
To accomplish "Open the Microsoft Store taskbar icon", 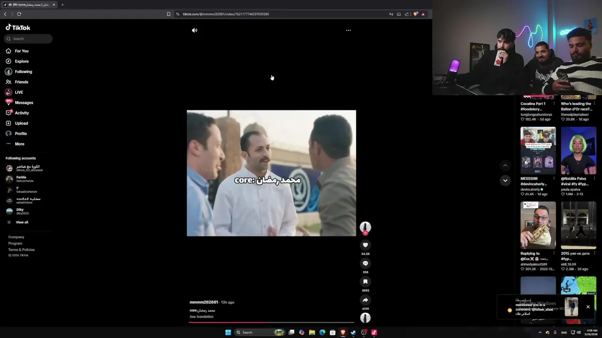I will pos(333,332).
